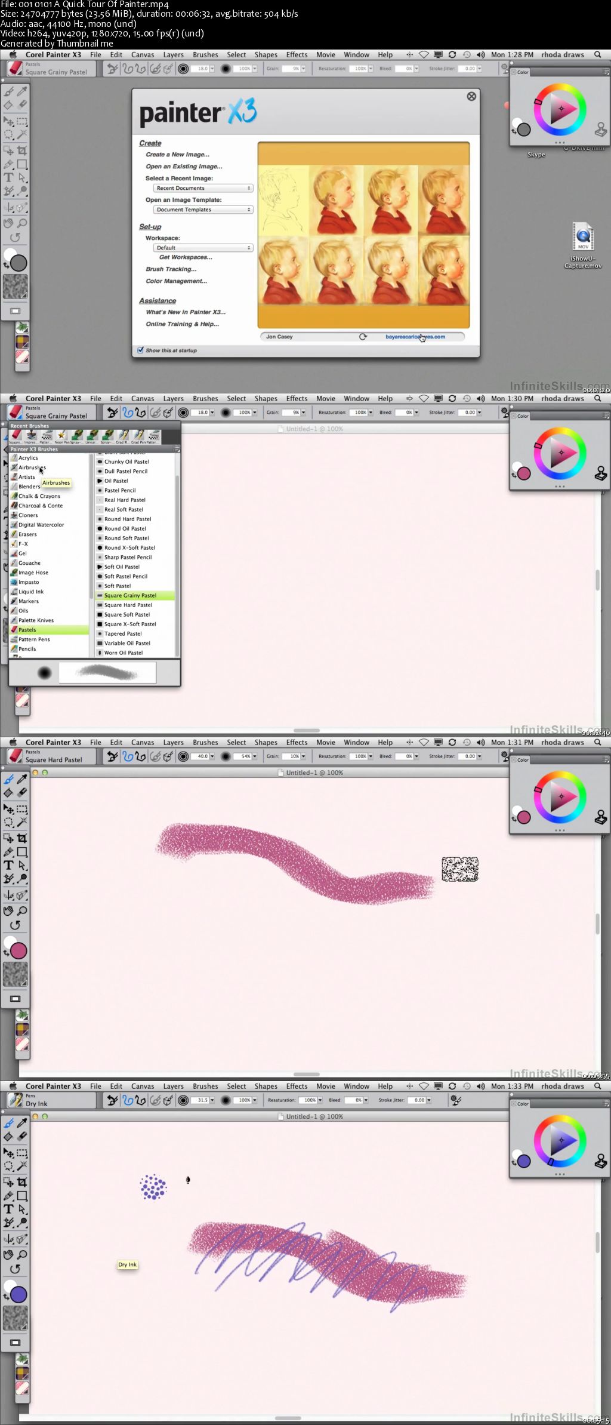Click the gray main color swatch in welcome screen toolbox

tap(18, 263)
